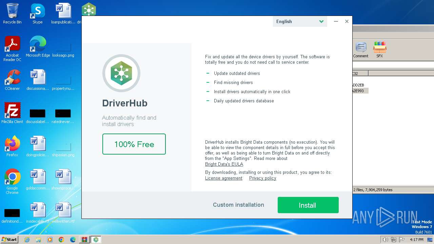The image size is (434, 244).
Task: Choose Custom installation
Action: pos(238,205)
